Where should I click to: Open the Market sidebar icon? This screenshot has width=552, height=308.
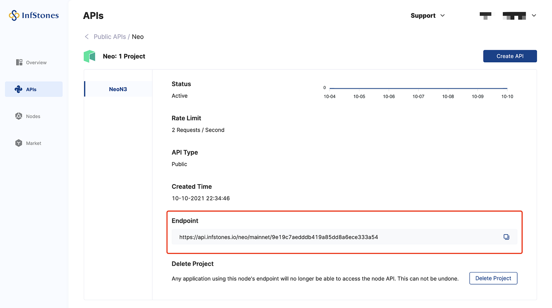[19, 143]
